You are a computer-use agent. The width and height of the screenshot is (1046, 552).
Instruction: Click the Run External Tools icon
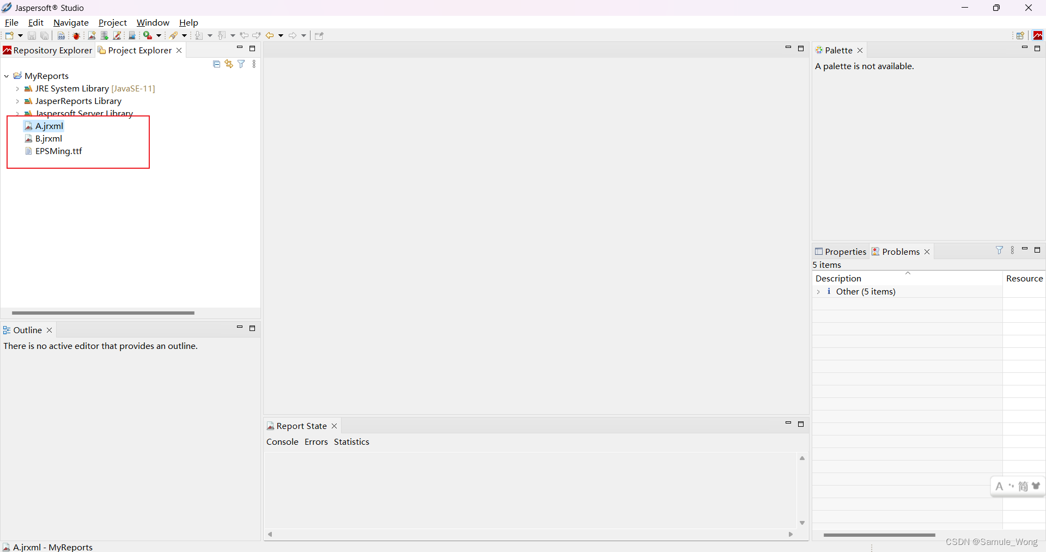(148, 36)
